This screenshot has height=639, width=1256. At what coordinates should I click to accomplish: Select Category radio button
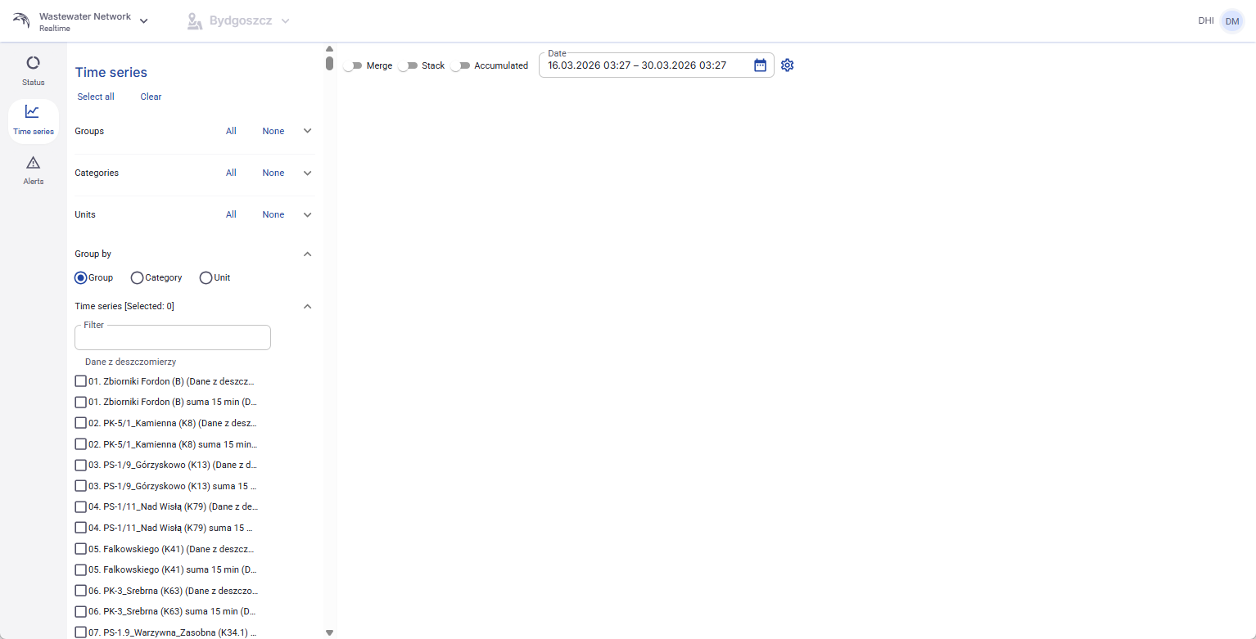point(137,277)
